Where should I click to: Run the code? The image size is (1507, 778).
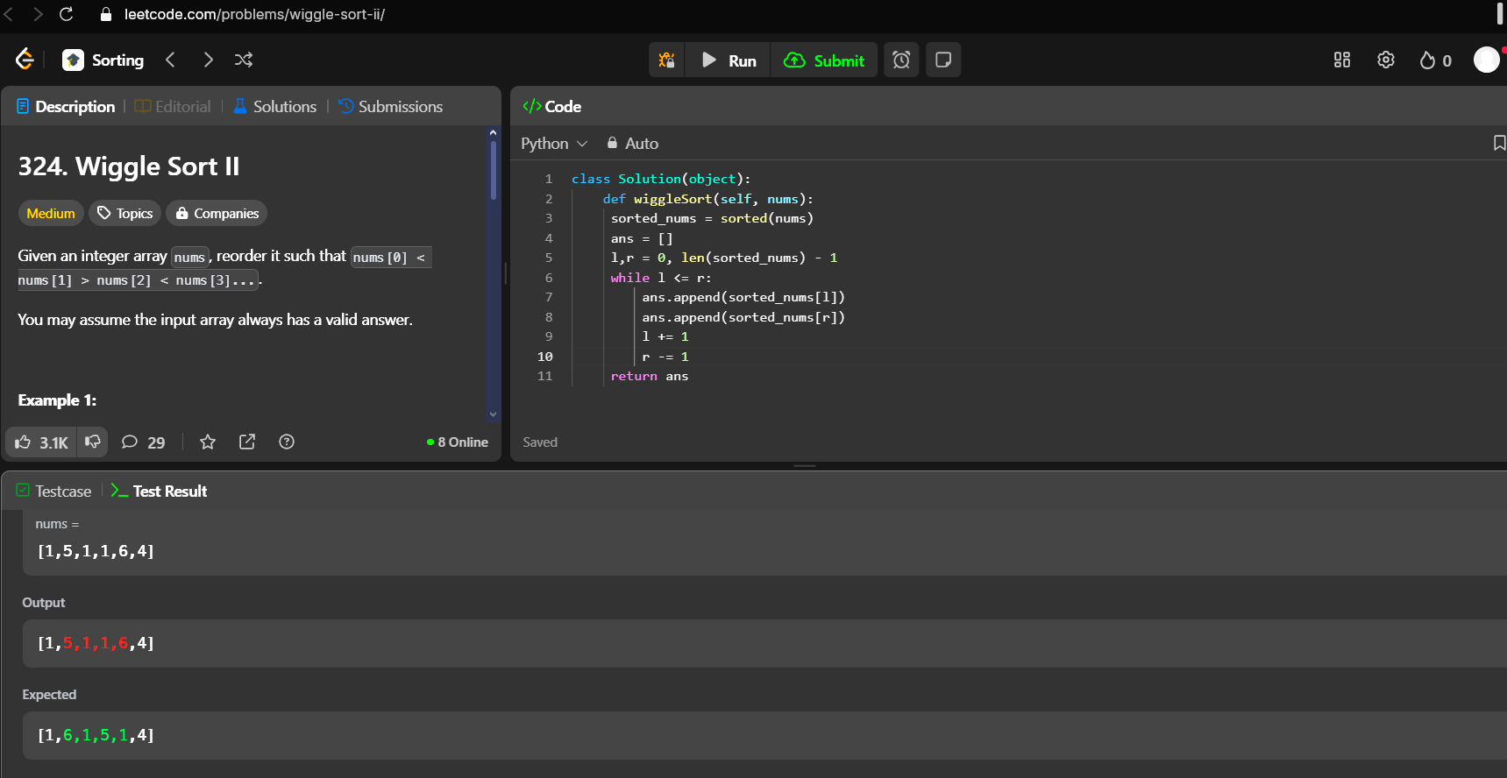click(x=729, y=60)
